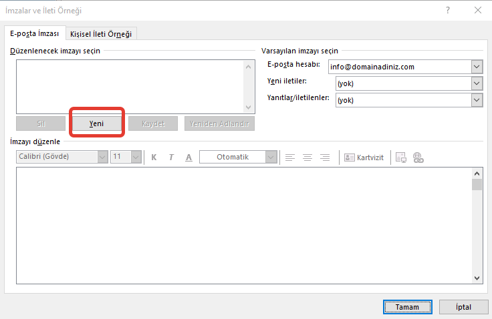
Task: Open the Otomatik font color picker
Action: 271,157
